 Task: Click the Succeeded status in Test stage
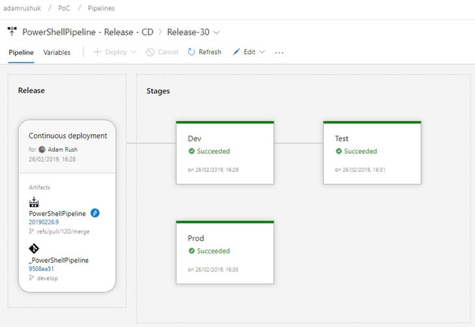pos(360,151)
